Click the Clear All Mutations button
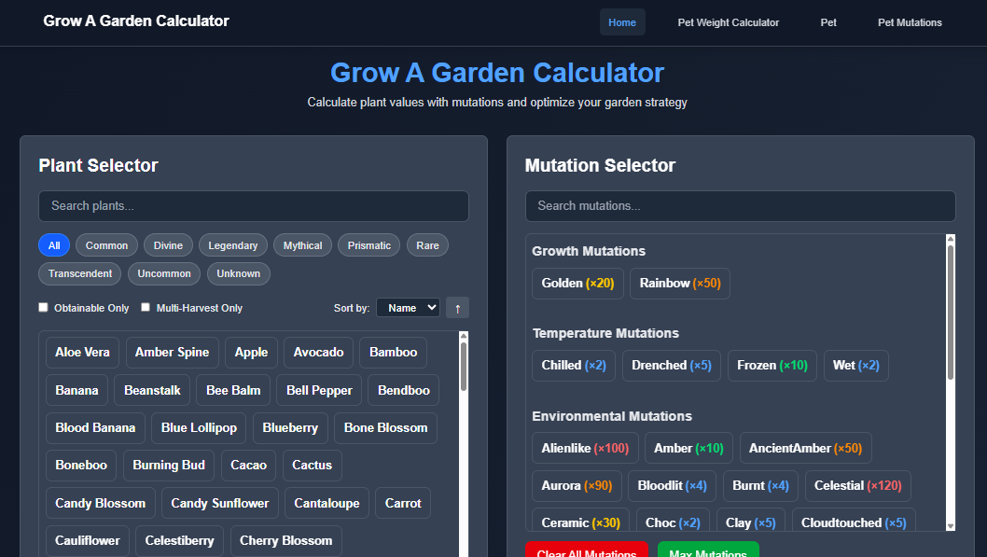 587,551
